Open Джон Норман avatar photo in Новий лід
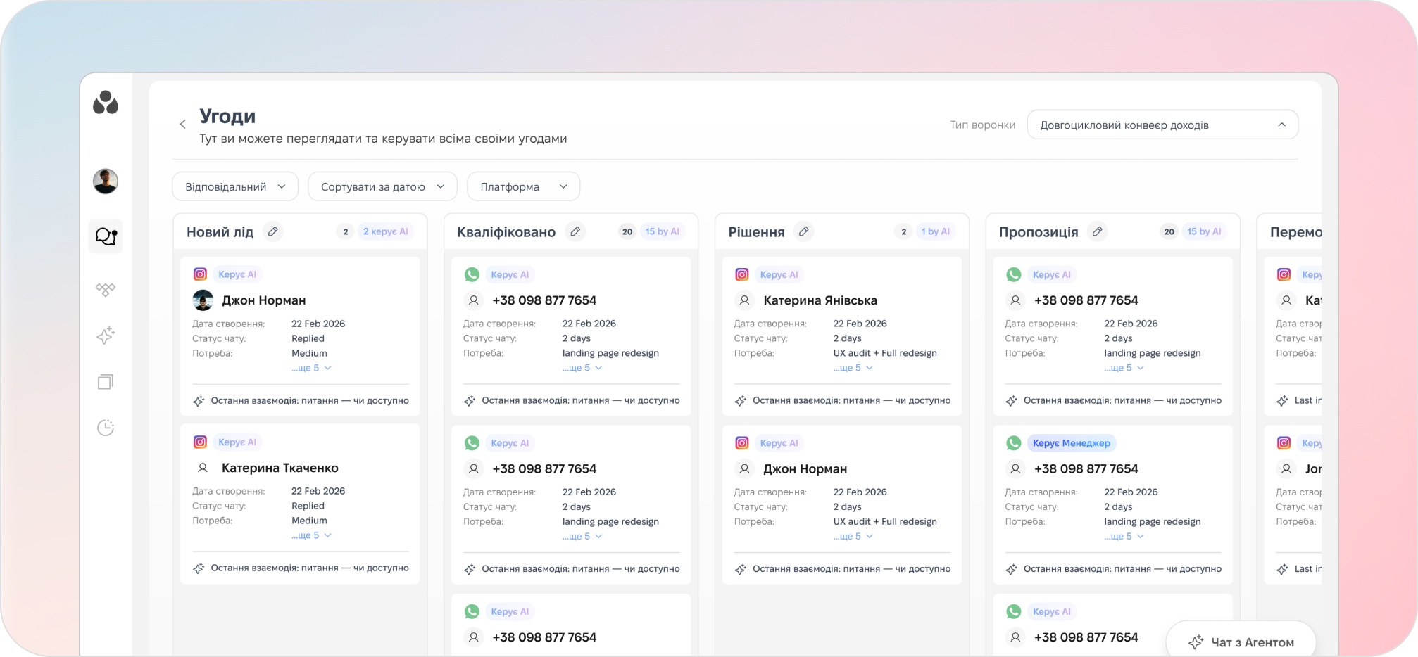This screenshot has width=1418, height=657. (x=203, y=300)
